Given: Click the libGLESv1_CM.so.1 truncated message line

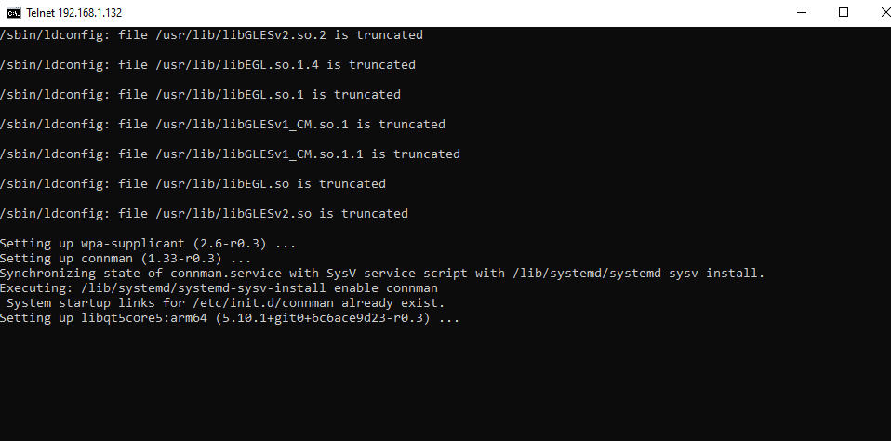Looking at the screenshot, I should tap(222, 125).
